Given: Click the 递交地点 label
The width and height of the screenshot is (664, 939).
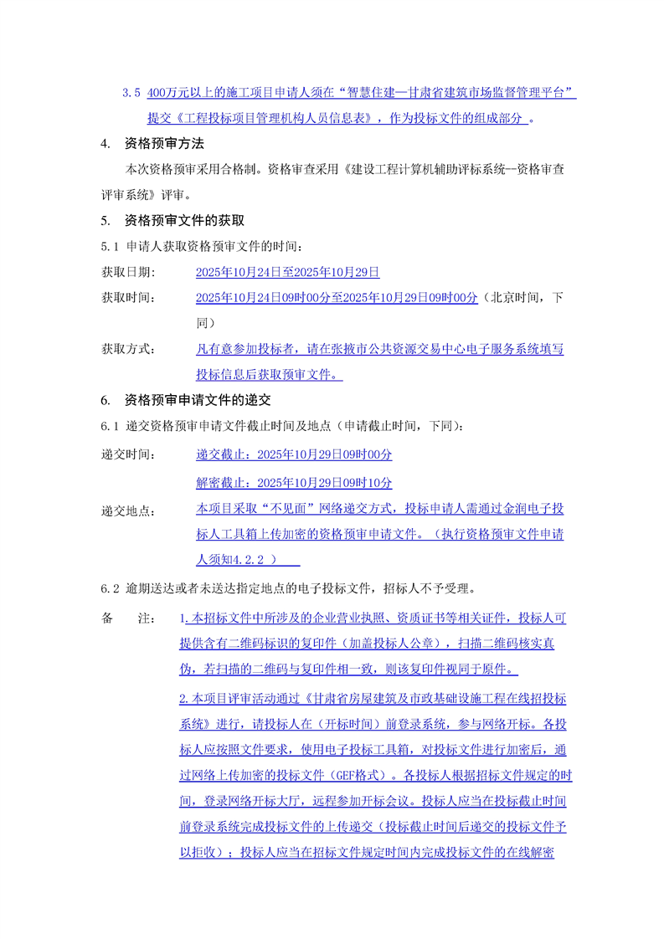Looking at the screenshot, I should click(x=128, y=511).
